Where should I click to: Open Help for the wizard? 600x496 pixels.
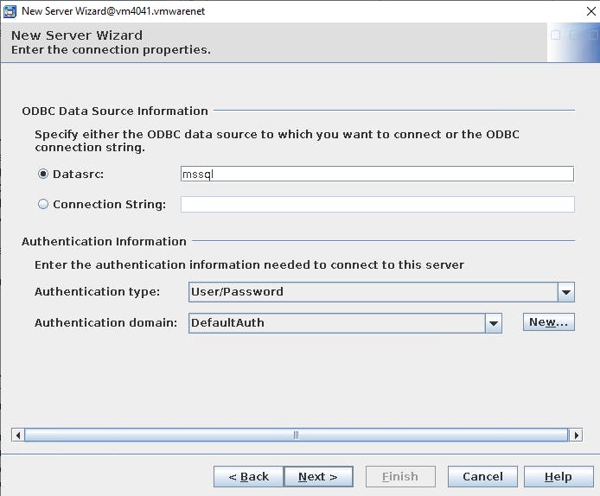(x=559, y=477)
